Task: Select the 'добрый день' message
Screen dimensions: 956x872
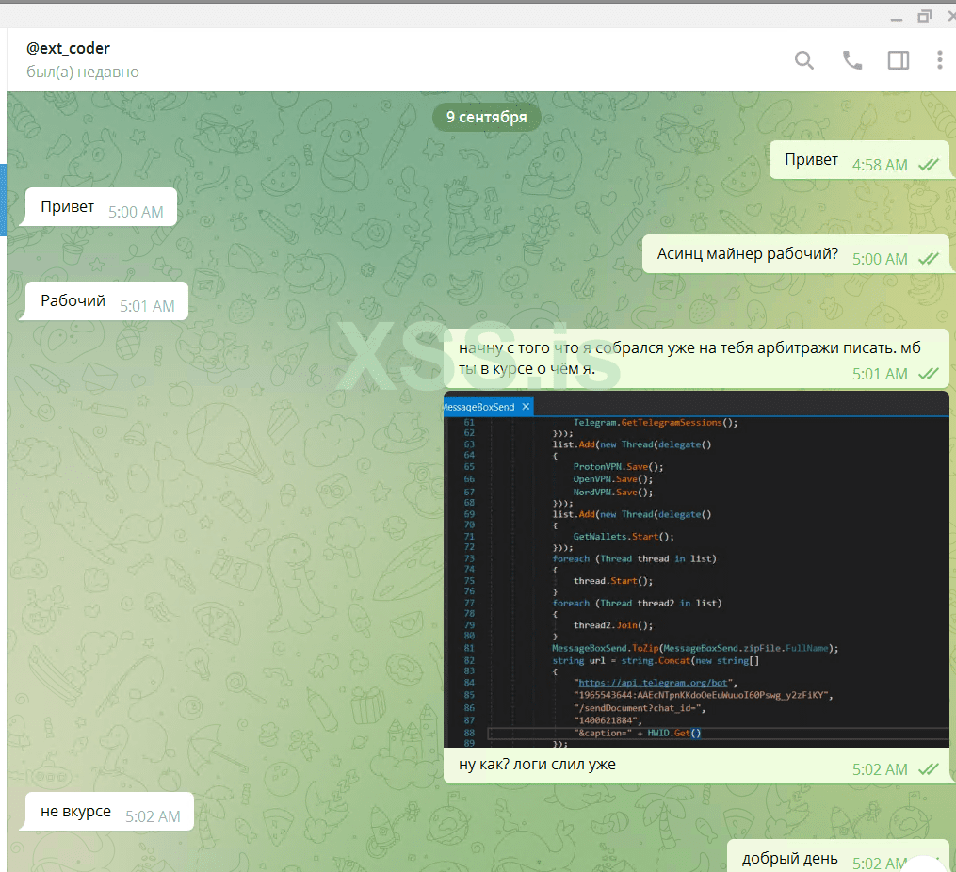Action: (838, 856)
